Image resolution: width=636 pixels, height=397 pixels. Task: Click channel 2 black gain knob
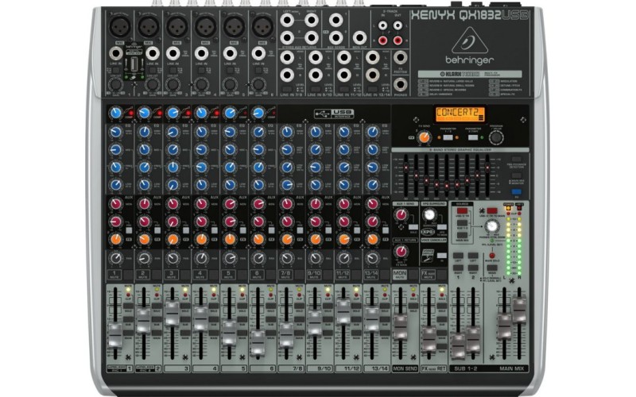(x=152, y=85)
